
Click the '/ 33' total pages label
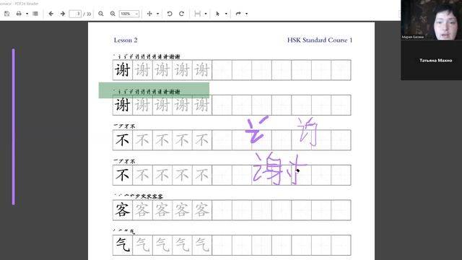click(87, 14)
